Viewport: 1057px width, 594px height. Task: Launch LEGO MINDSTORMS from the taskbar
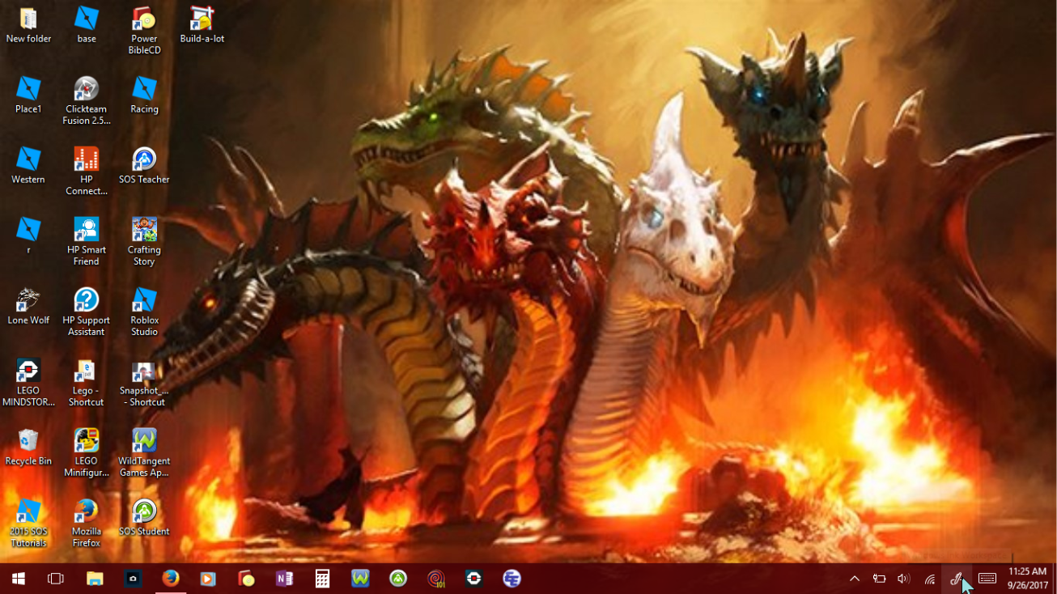pos(474,579)
